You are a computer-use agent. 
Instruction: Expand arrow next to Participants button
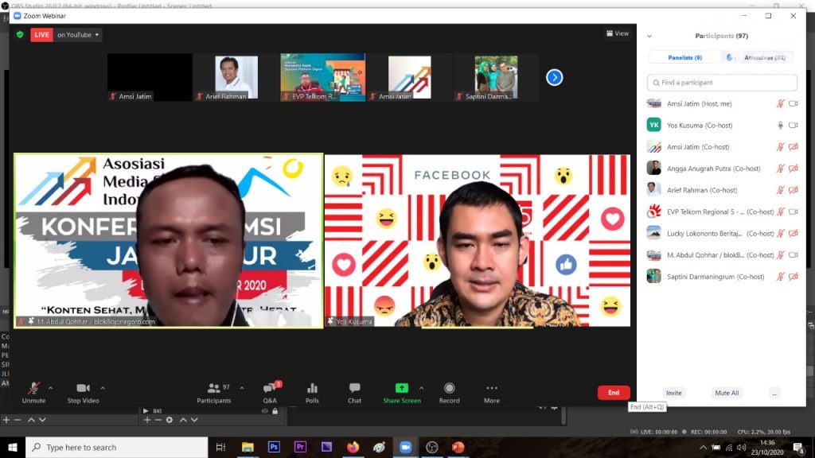(242, 388)
